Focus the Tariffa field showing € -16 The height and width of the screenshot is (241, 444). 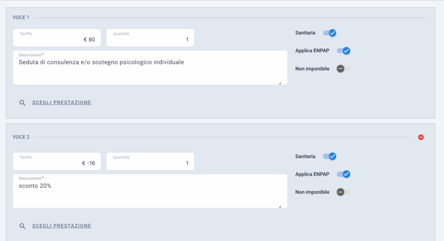tap(57, 161)
